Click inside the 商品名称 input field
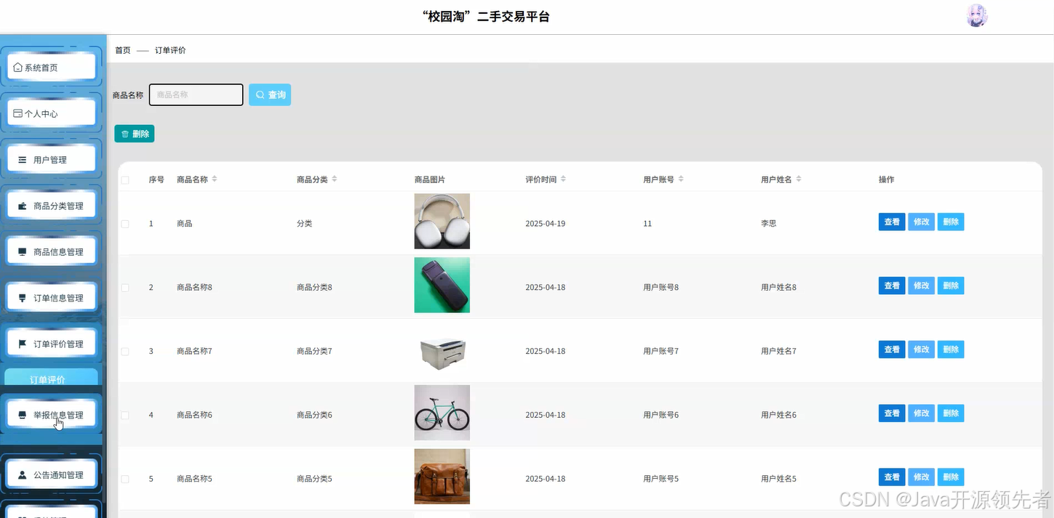Image resolution: width=1054 pixels, height=518 pixels. pyautogui.click(x=195, y=94)
